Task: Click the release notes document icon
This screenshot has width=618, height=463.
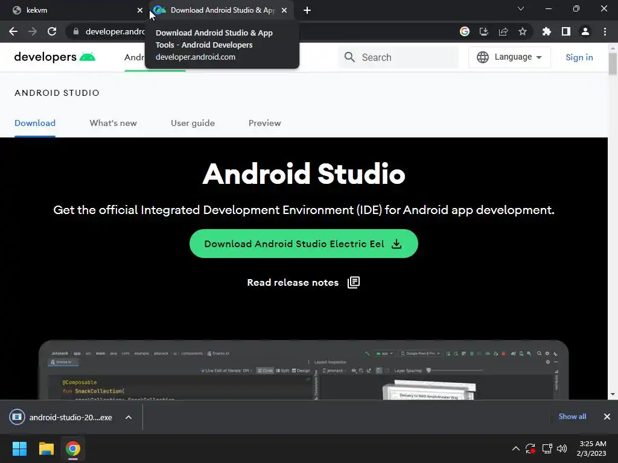Action: 354,282
